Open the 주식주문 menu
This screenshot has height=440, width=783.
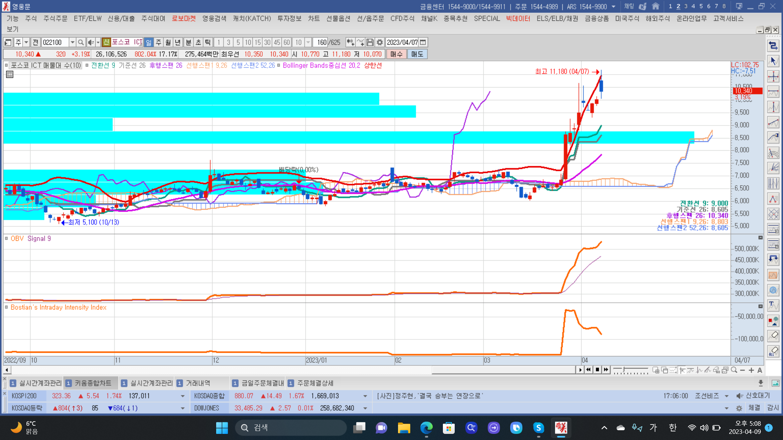coord(55,19)
